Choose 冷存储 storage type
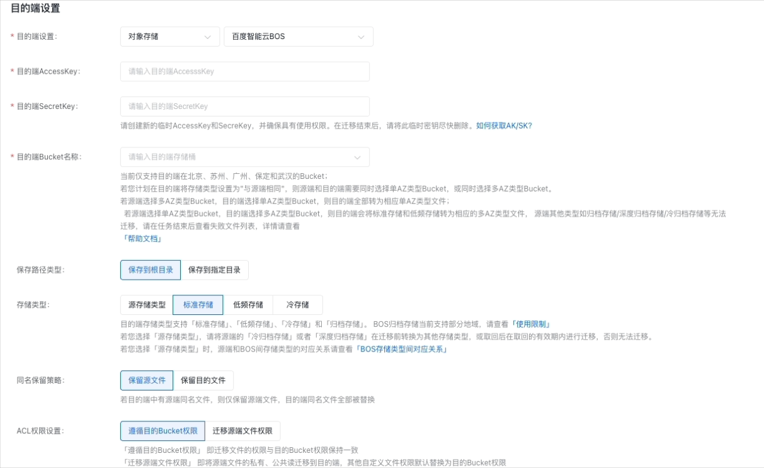Image resolution: width=764 pixels, height=468 pixels. (297, 305)
